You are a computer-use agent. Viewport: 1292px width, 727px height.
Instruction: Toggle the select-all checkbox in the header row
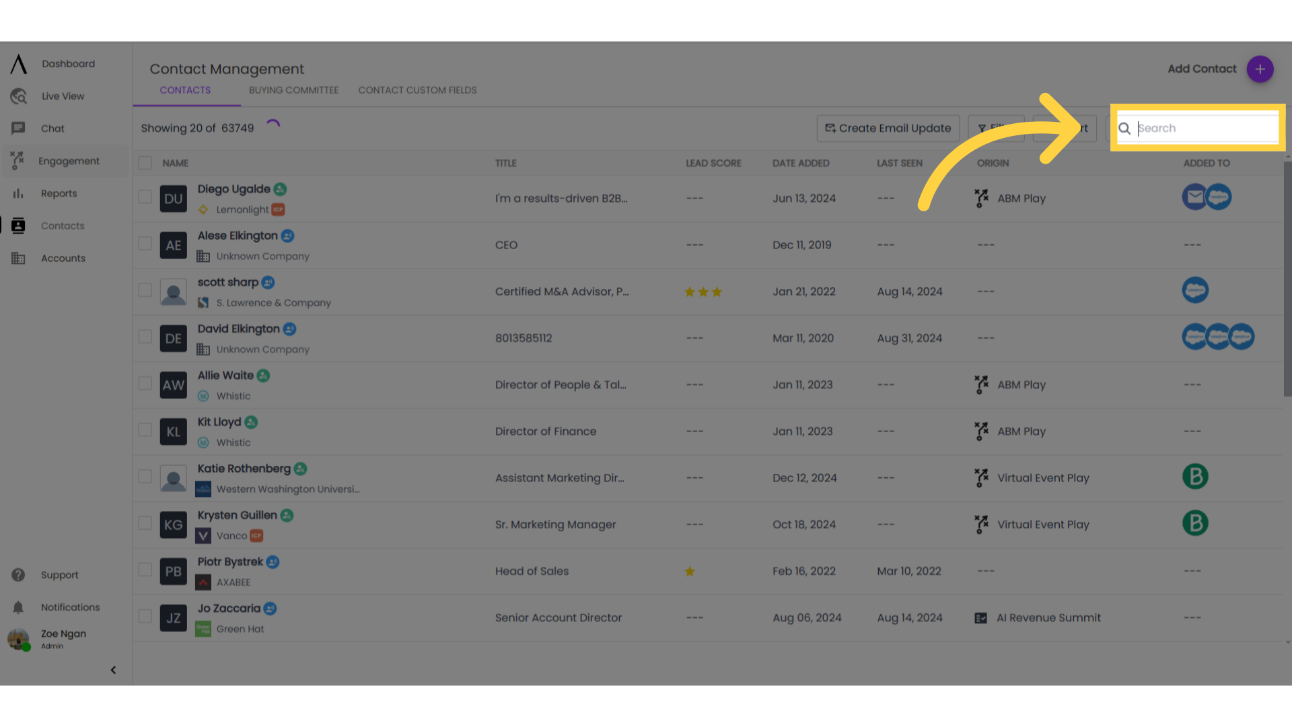click(x=145, y=164)
